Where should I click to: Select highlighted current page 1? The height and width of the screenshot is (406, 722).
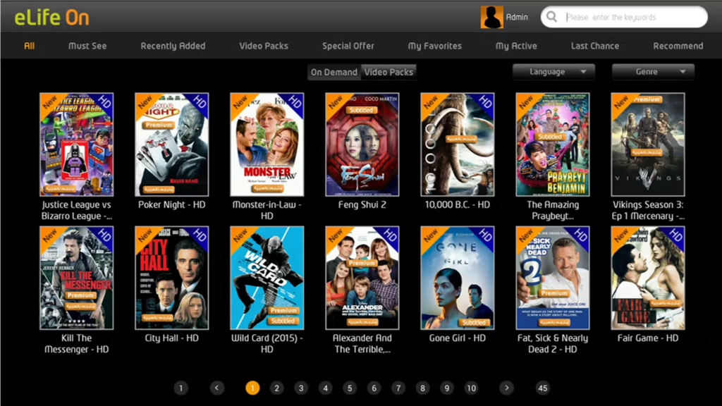252,388
